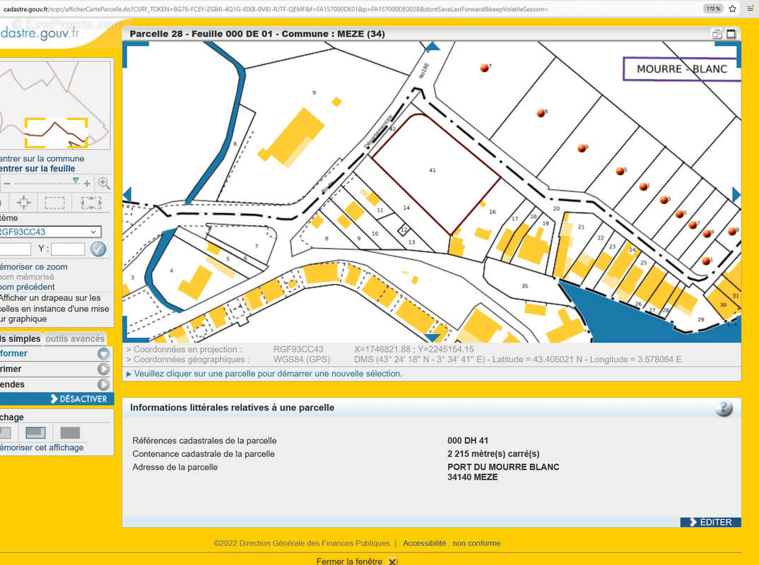
Task: Click the zoom-in magnifier icon
Action: (104, 184)
